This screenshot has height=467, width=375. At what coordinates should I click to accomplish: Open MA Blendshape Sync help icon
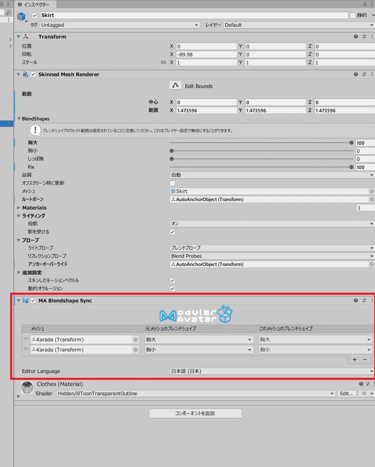(356, 300)
